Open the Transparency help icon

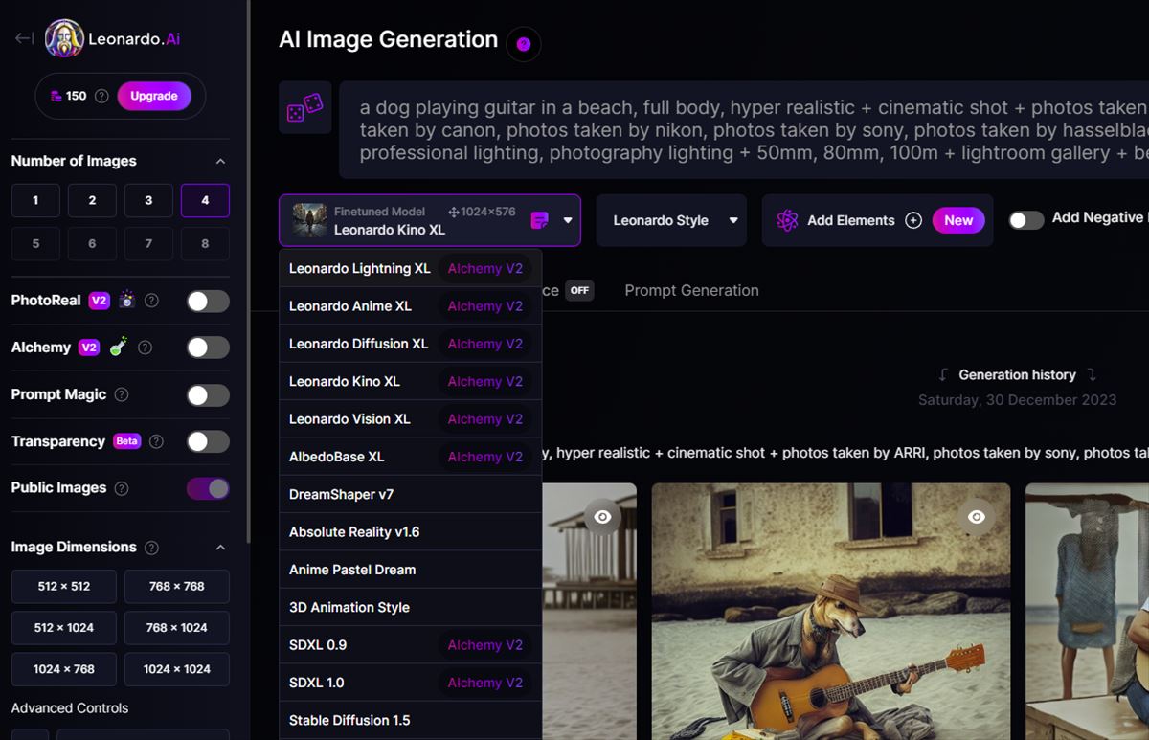[x=156, y=441]
